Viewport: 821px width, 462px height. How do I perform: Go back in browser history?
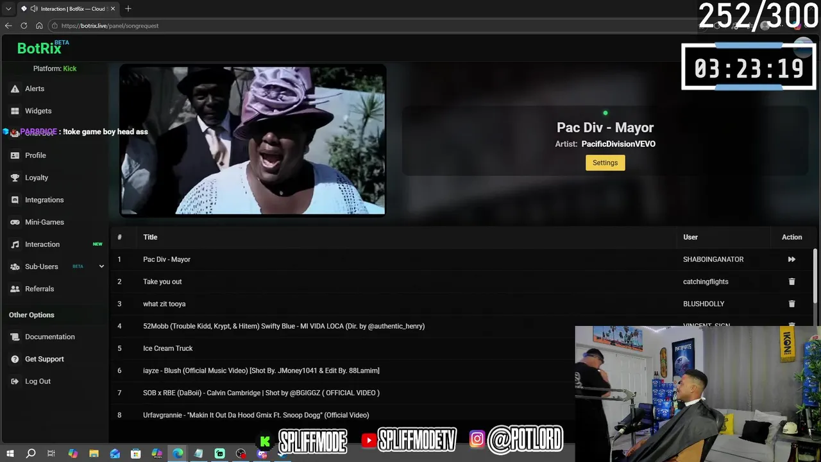coord(8,26)
